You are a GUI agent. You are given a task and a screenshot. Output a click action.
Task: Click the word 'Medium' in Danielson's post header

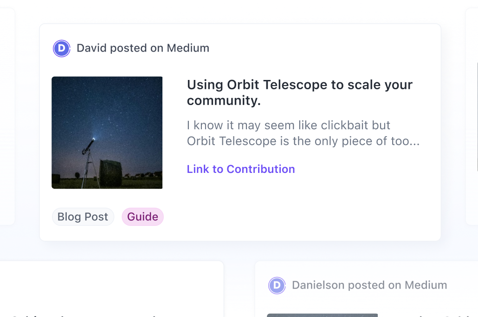click(426, 285)
